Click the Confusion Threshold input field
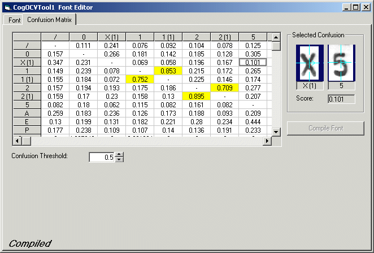 [x=102, y=157]
